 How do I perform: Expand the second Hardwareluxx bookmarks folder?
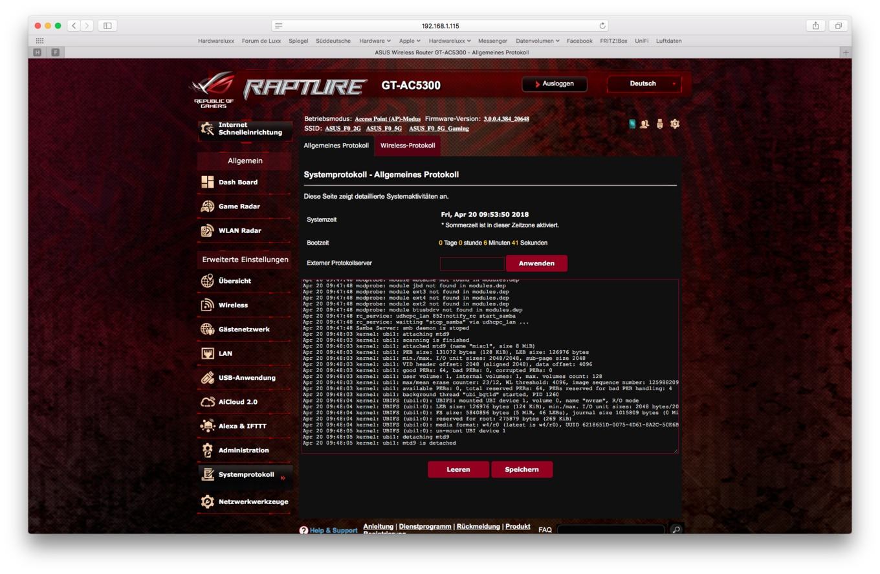450,41
